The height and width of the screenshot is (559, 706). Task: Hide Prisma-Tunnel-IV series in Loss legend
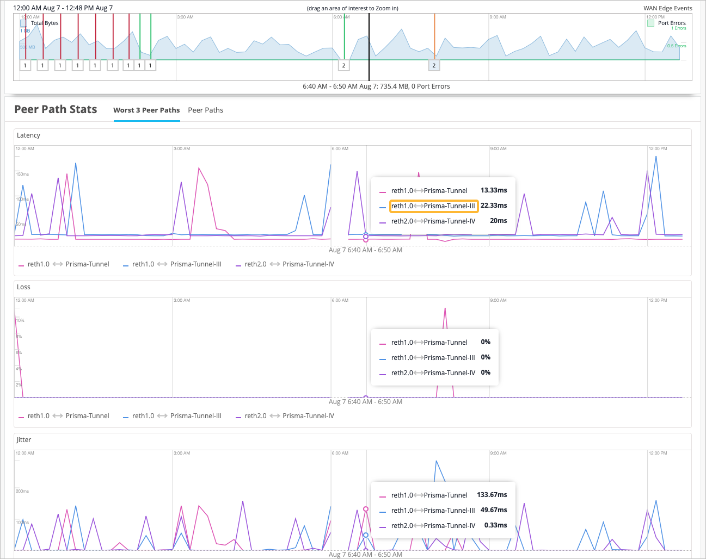click(285, 416)
